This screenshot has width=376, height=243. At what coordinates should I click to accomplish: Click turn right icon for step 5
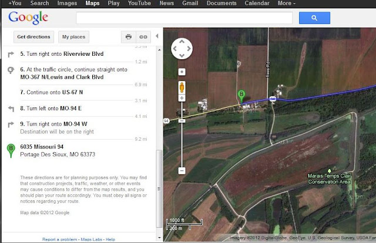[x=11, y=55]
